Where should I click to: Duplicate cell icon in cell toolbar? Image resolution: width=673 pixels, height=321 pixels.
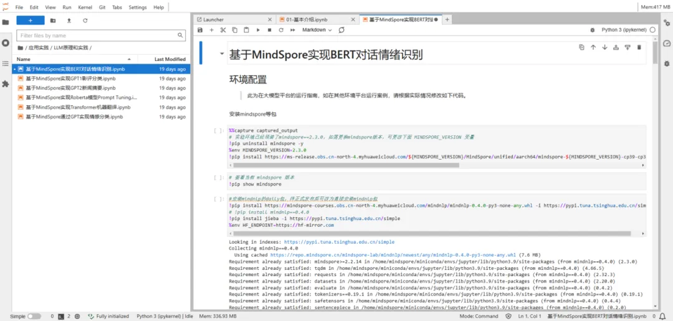click(x=581, y=47)
